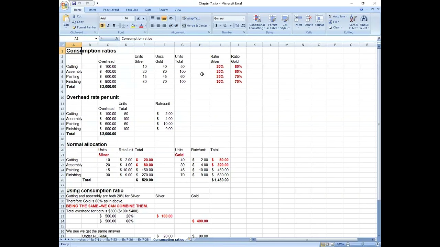
Task: Apply cell borders with Borders icon
Action: (x=123, y=26)
